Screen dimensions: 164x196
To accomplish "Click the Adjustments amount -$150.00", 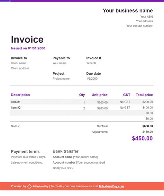I will [147, 132].
